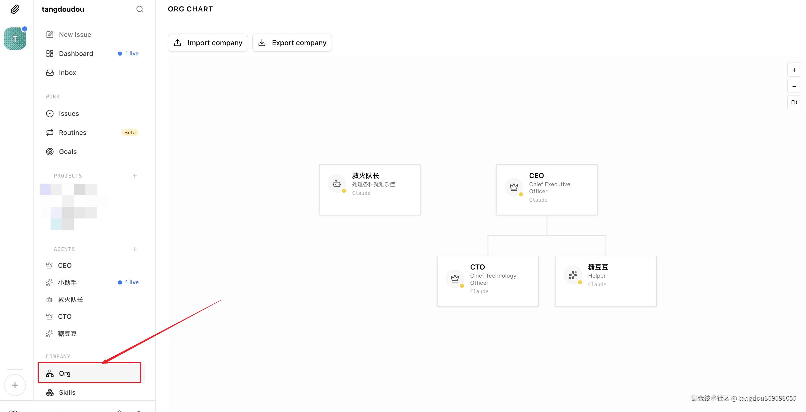Open the Skills page

tap(67, 392)
